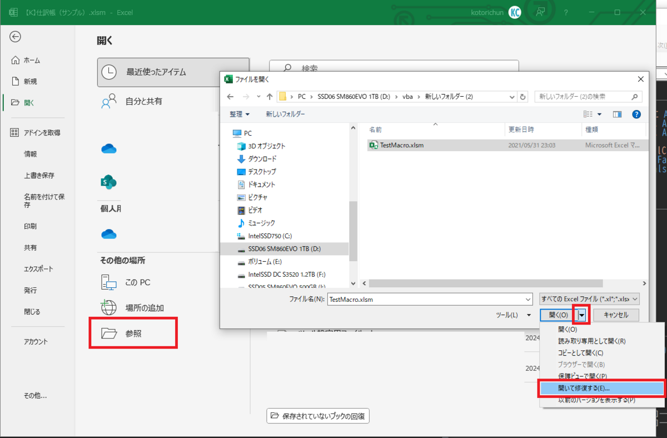The image size is (667, 438).
Task: Open the file type filter combo box
Action: 590,299
